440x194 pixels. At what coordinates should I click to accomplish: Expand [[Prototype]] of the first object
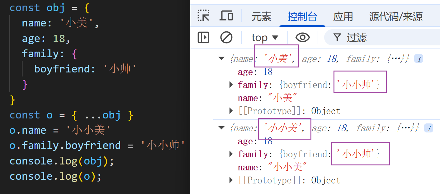coord(231,111)
